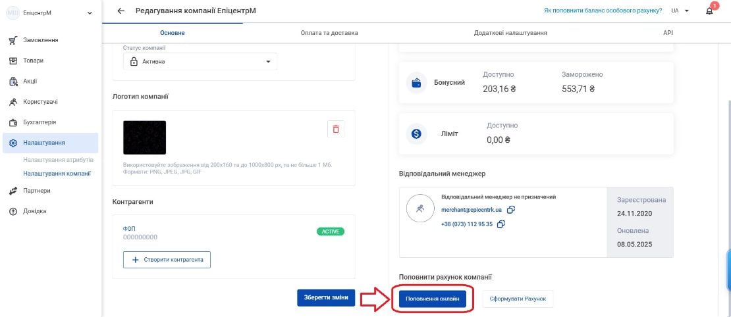
Task: Click the Поповнення онлайн button
Action: click(x=435, y=299)
